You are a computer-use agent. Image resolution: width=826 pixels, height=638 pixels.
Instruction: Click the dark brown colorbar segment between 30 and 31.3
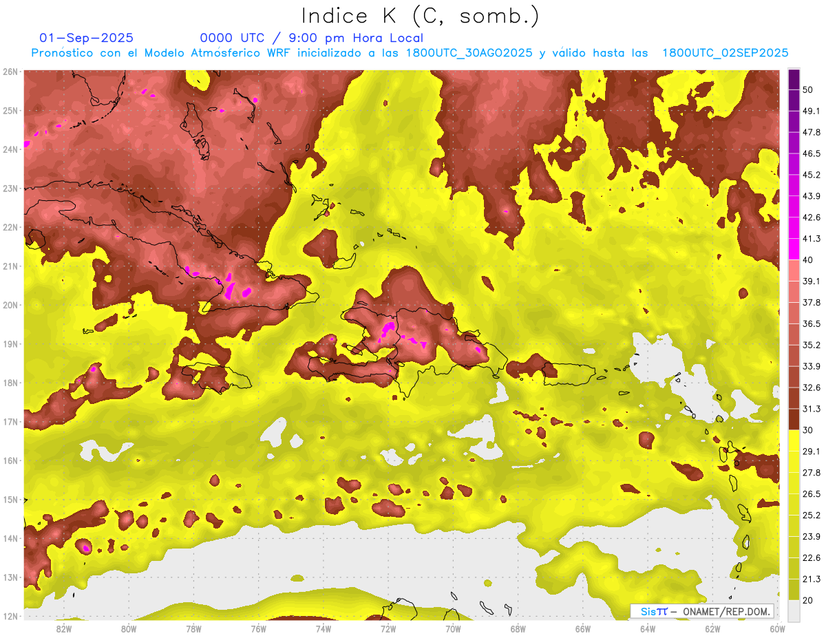[x=794, y=418]
